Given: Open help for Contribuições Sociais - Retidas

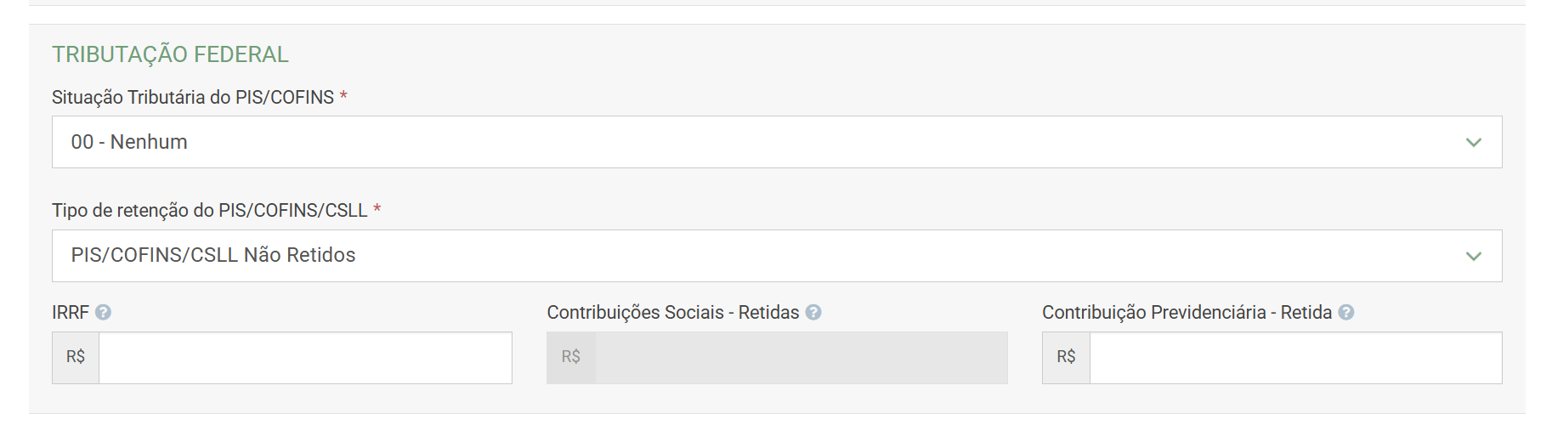Looking at the screenshot, I should coord(813,313).
